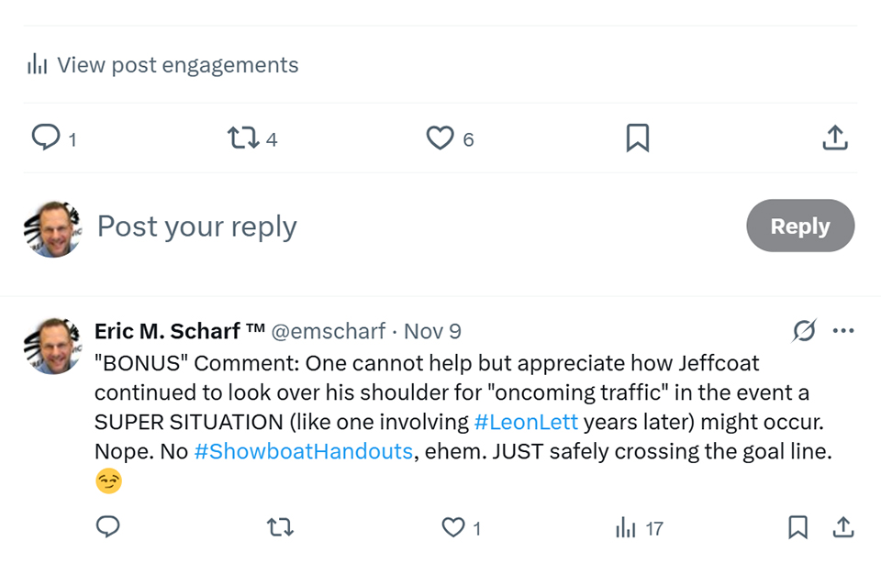The height and width of the screenshot is (563, 881).
Task: Click the bar chart engagements icon
Action: [x=37, y=65]
